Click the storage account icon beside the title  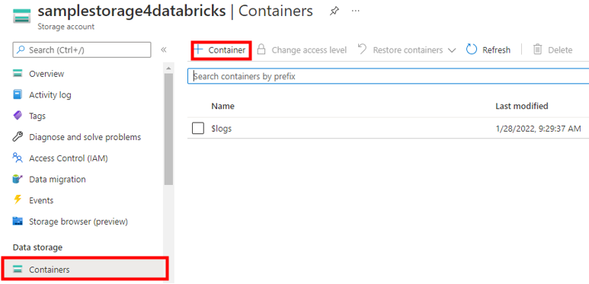pos(22,16)
